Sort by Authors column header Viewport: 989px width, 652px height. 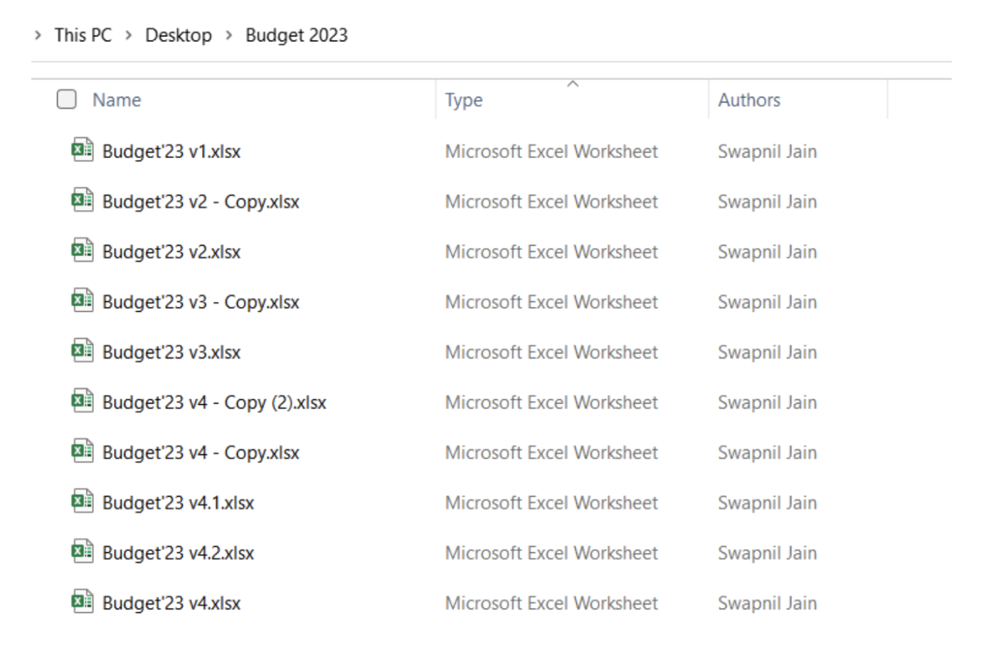749,100
